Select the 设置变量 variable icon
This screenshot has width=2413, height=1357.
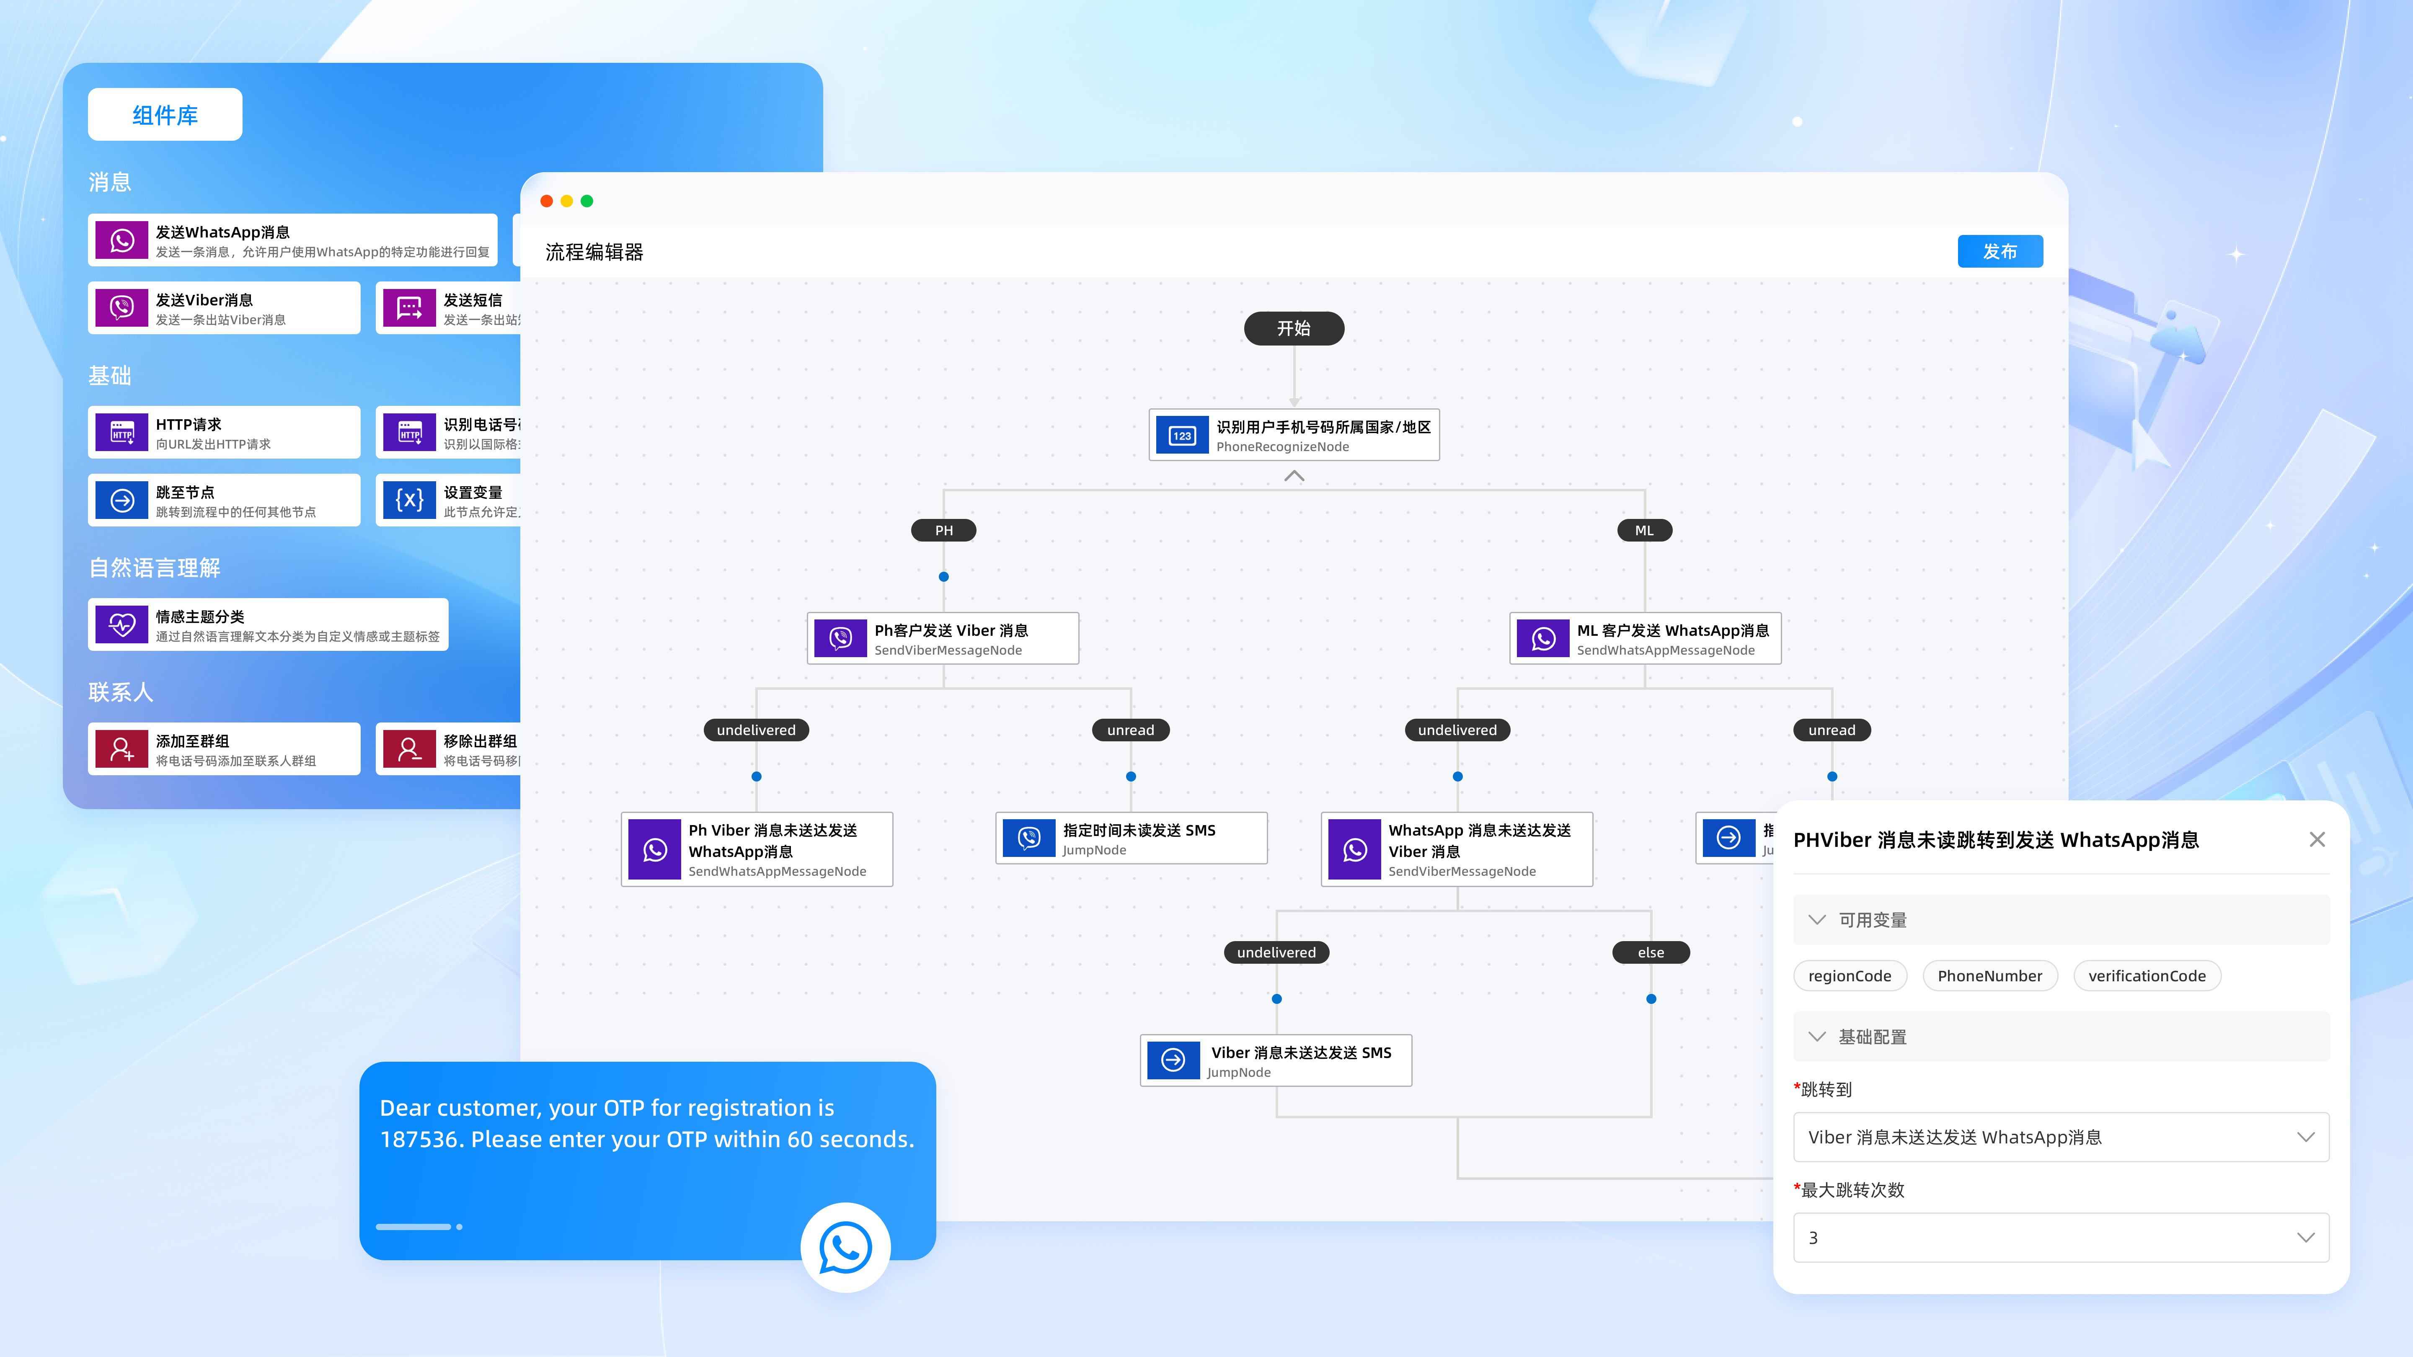point(409,500)
